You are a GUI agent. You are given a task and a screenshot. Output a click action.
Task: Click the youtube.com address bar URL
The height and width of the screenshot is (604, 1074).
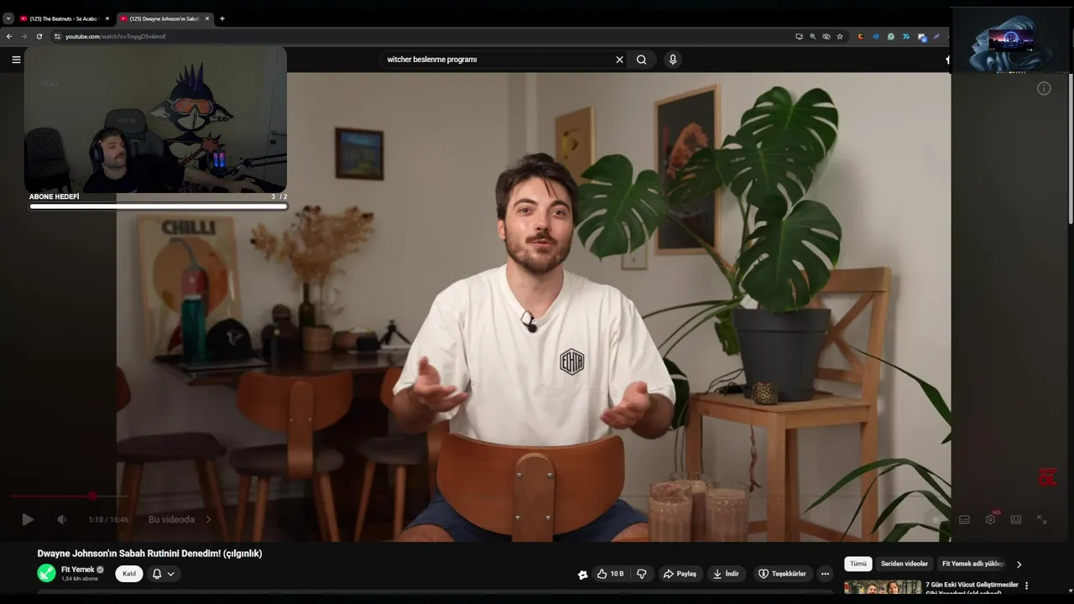tap(116, 36)
